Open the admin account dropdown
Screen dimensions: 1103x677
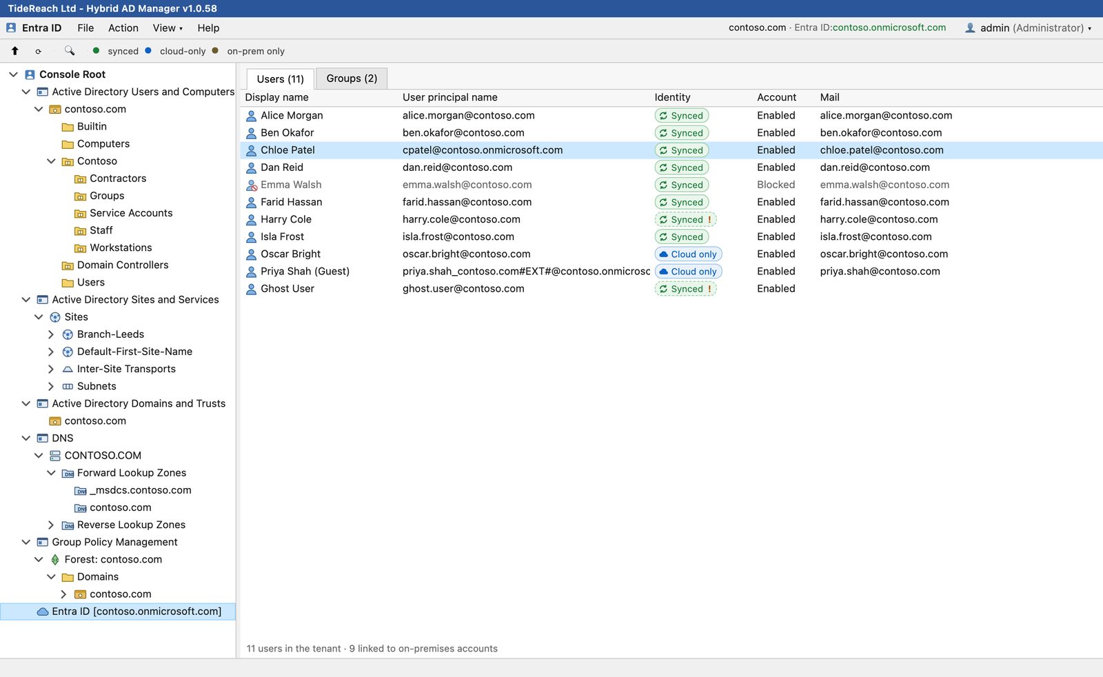coord(1028,28)
